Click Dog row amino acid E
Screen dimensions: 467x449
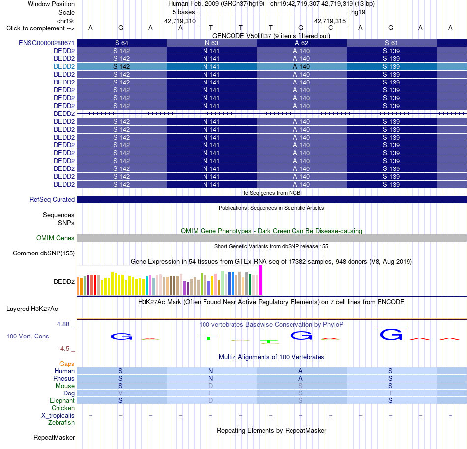(x=210, y=393)
